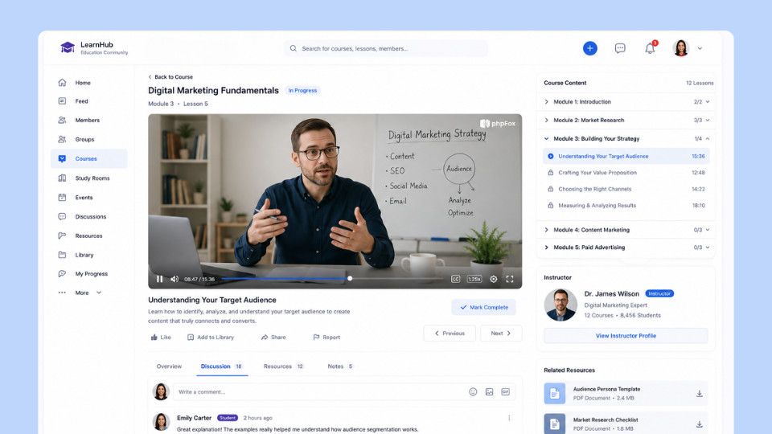Open the Resources tab

point(284,366)
